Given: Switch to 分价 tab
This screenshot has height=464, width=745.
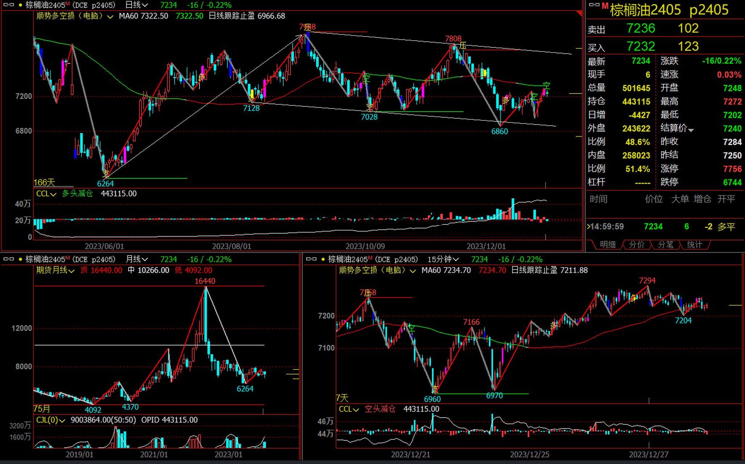Looking at the screenshot, I should (x=636, y=245).
